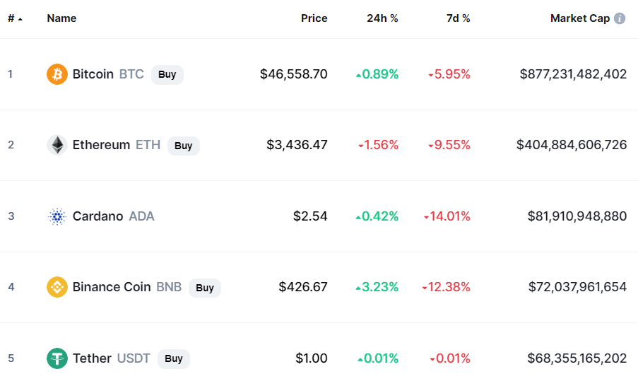The height and width of the screenshot is (386, 638).
Task: Buy Tether with the USDT Buy button
Action: (174, 358)
